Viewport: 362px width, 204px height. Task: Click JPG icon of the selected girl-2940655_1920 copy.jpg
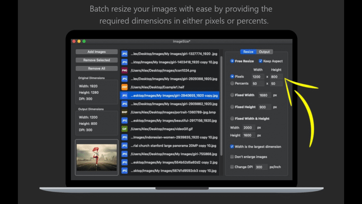coord(124,95)
